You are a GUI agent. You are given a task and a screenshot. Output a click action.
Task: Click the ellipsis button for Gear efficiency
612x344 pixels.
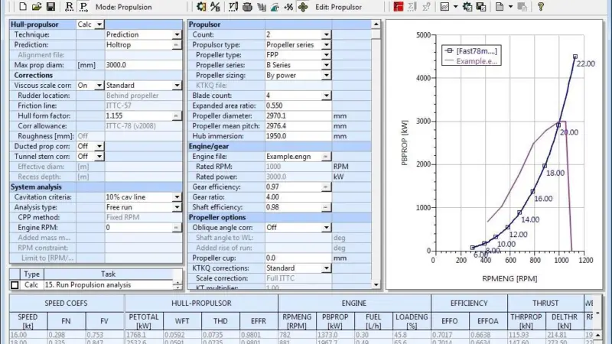(326, 187)
